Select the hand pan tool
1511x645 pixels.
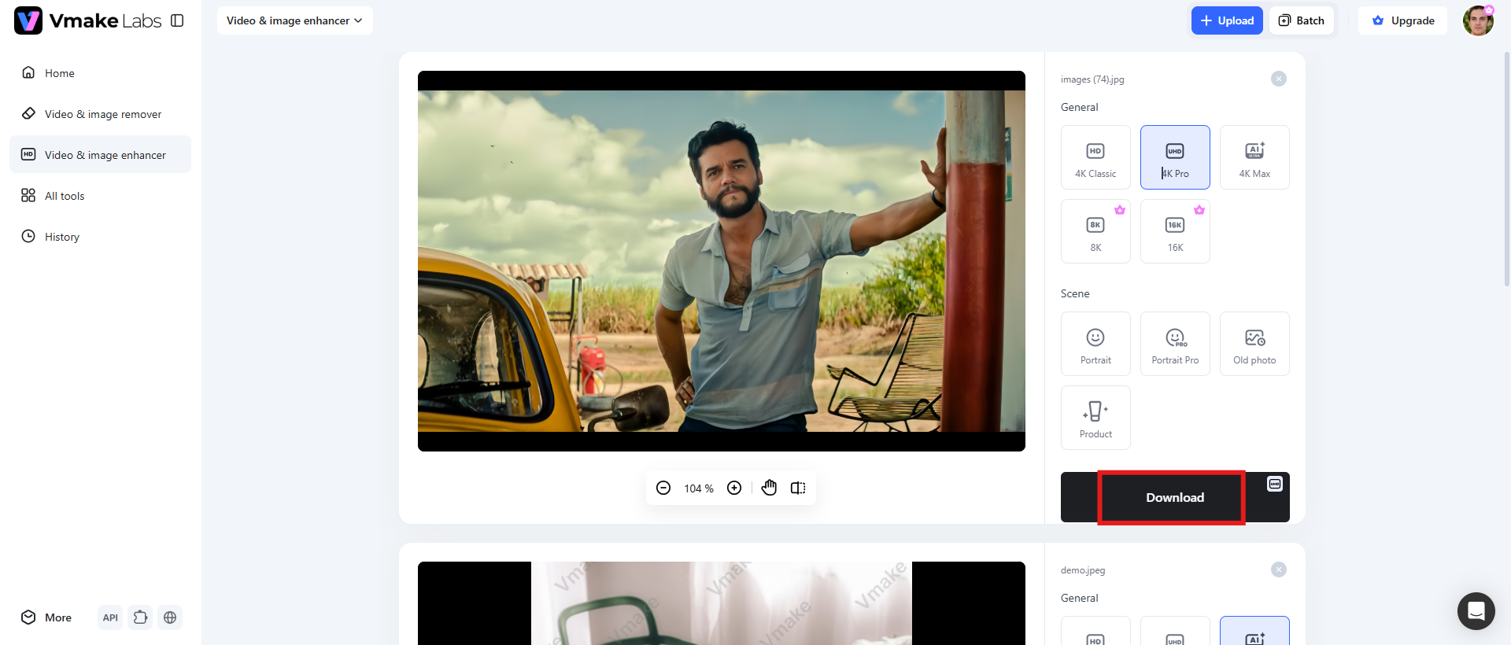pos(769,488)
